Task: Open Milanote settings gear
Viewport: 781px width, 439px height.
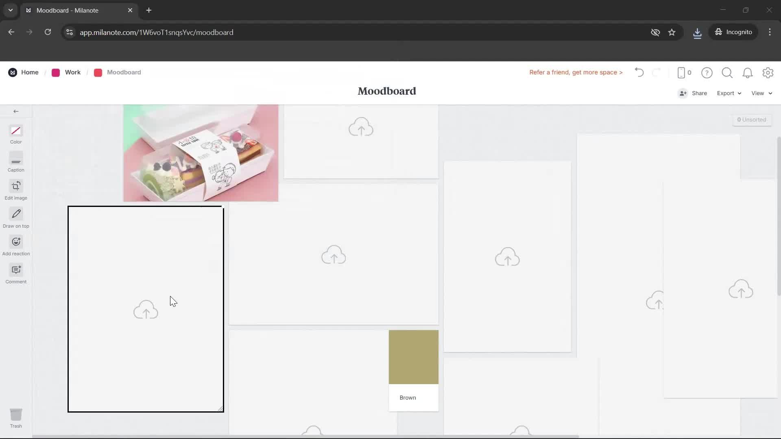Action: 768,73
